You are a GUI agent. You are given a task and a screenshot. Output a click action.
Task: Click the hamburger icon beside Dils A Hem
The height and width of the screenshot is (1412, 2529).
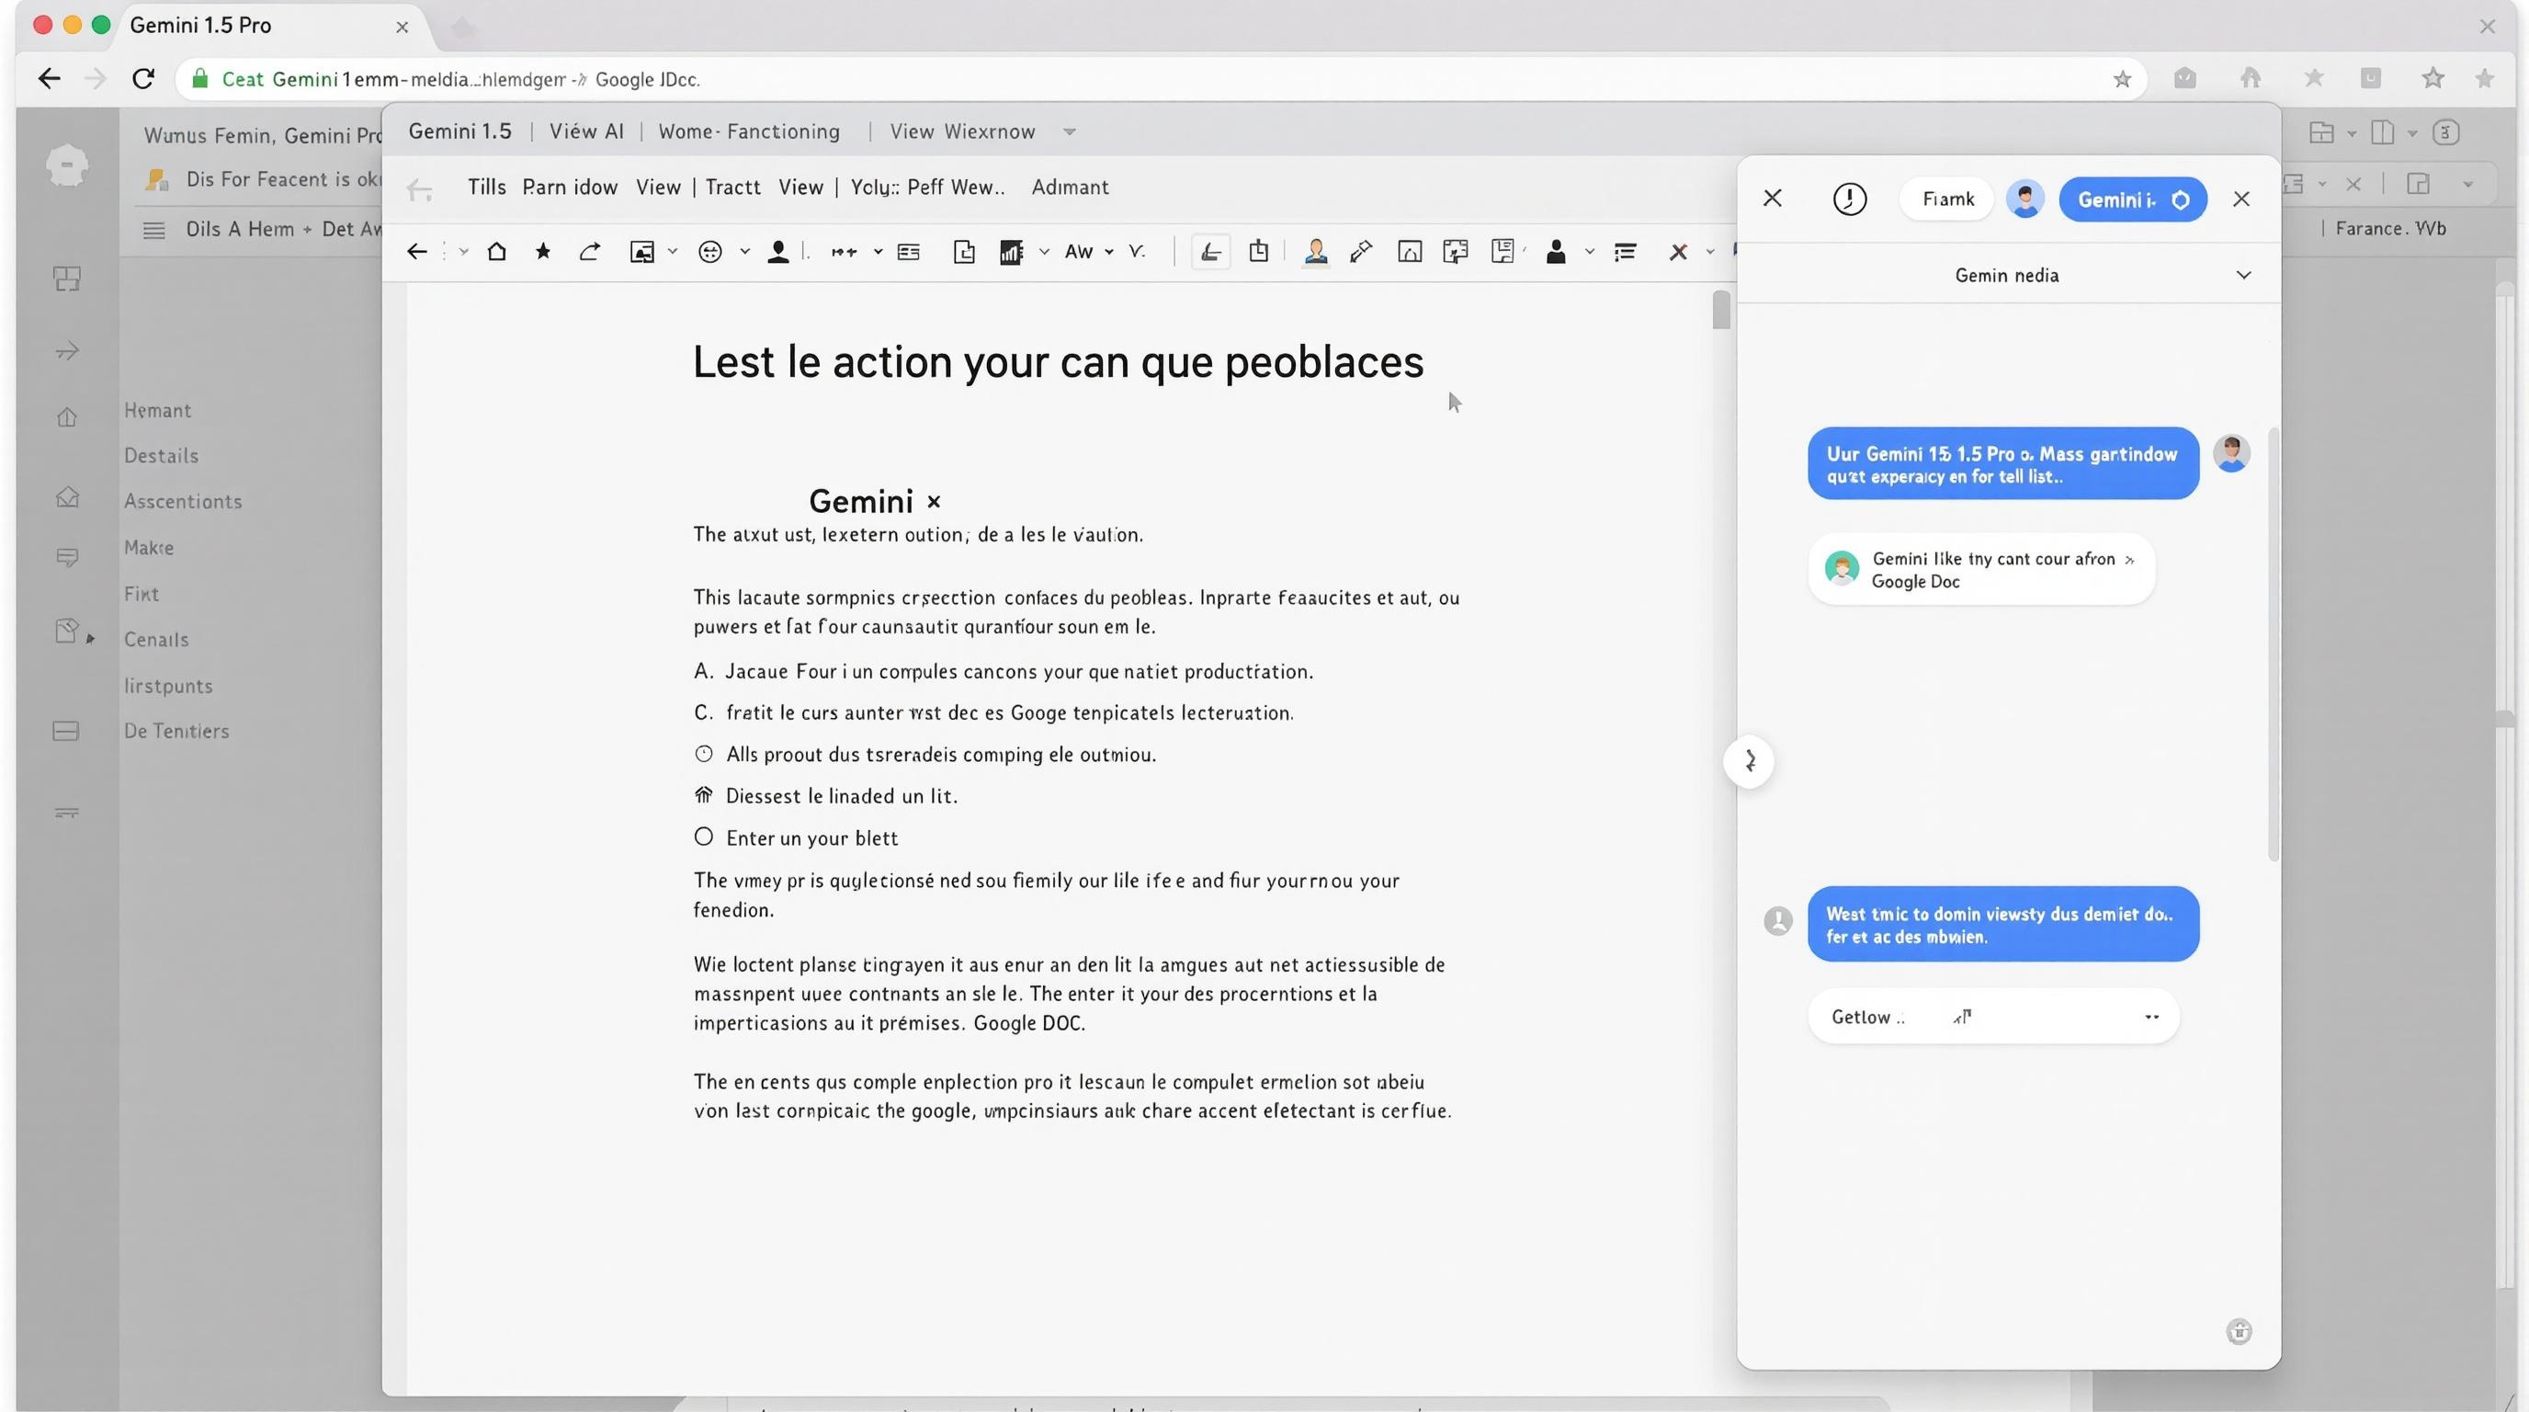click(154, 230)
